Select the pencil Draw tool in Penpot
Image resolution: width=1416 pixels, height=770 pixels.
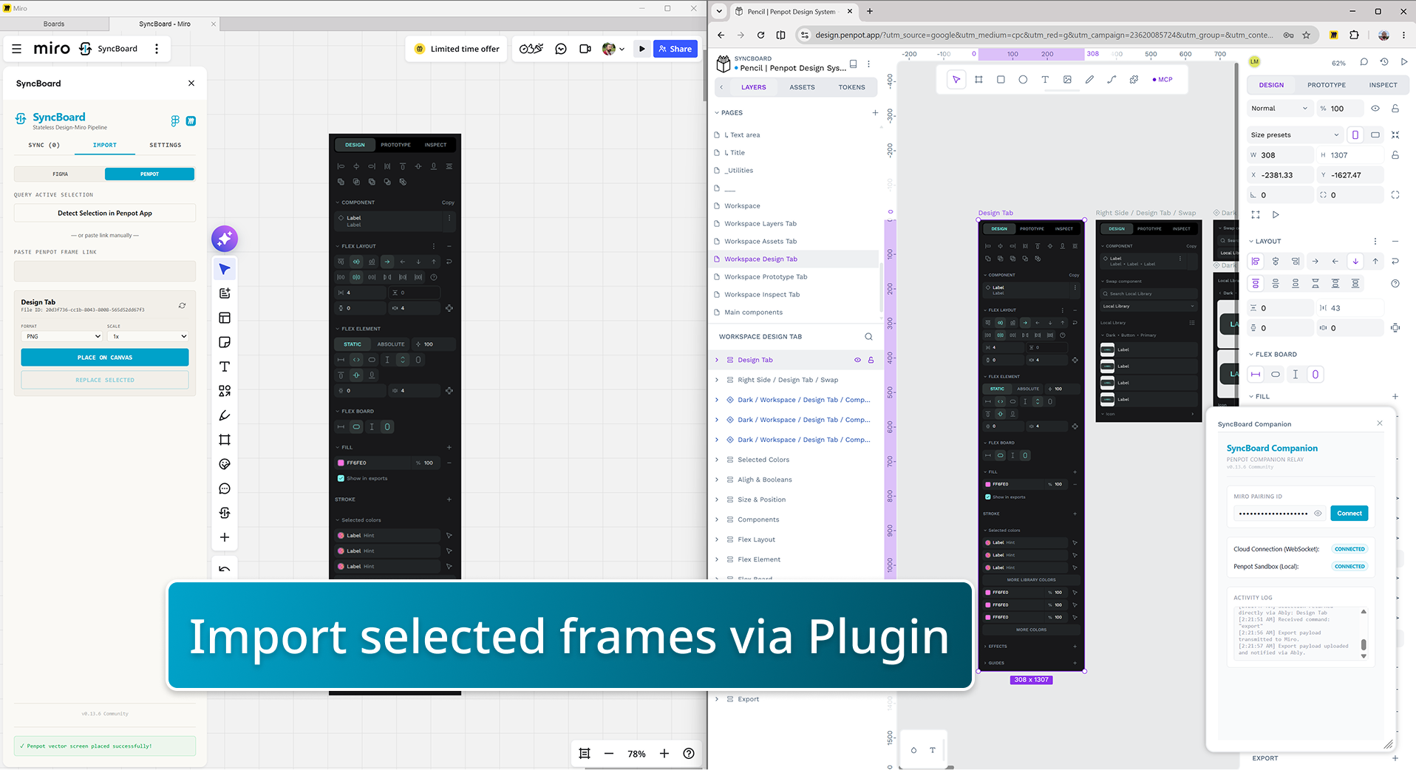click(x=1089, y=80)
